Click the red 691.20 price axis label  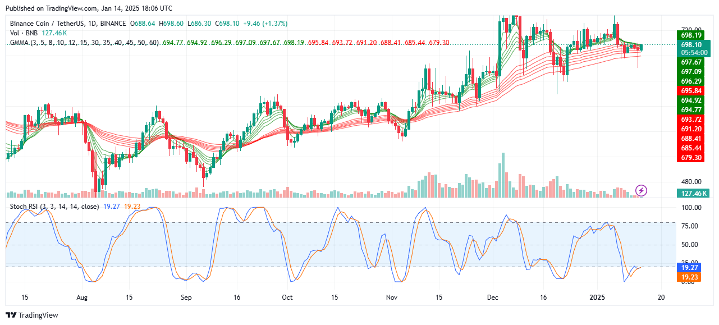coord(691,129)
